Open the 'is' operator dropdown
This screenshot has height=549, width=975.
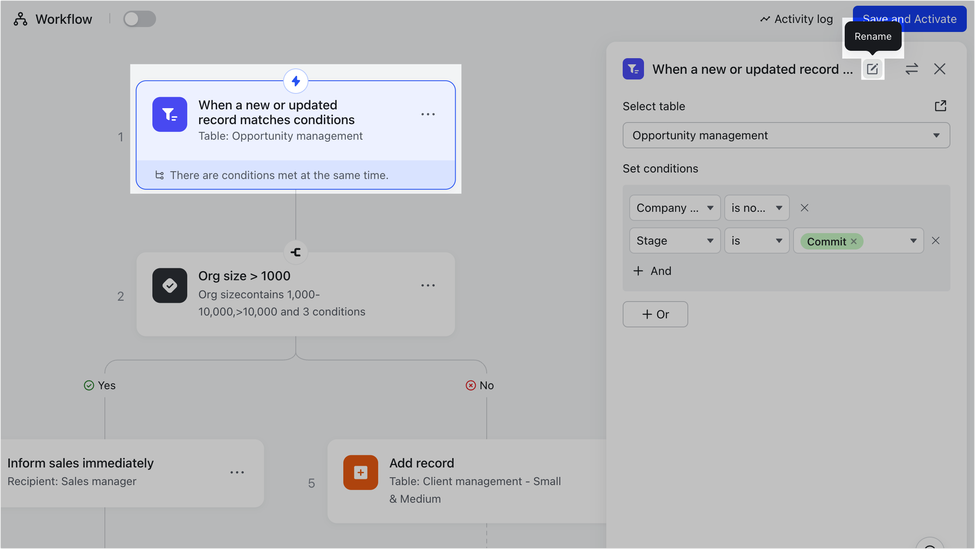pyautogui.click(x=756, y=240)
